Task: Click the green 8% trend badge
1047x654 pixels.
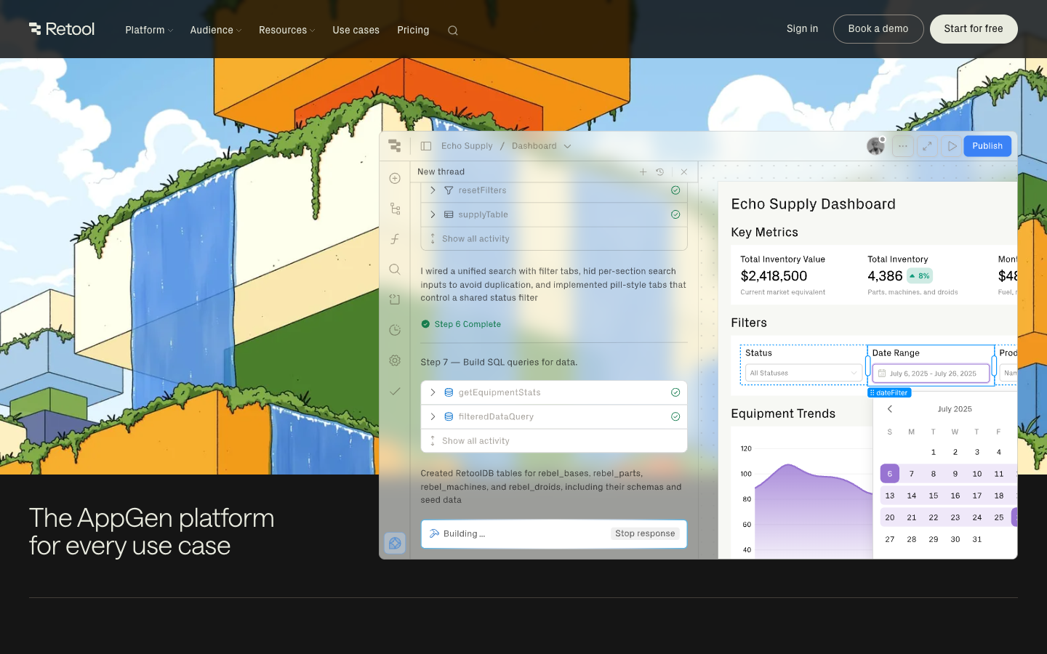Action: click(x=920, y=276)
